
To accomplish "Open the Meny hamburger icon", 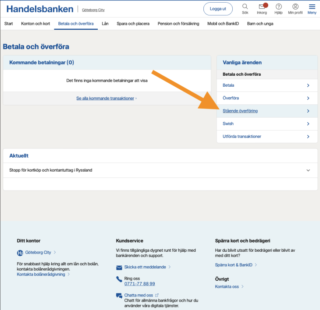I will (312, 7).
